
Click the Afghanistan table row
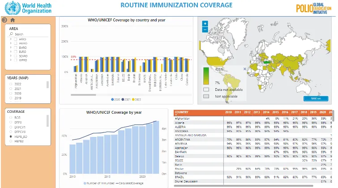[x=253, y=119]
